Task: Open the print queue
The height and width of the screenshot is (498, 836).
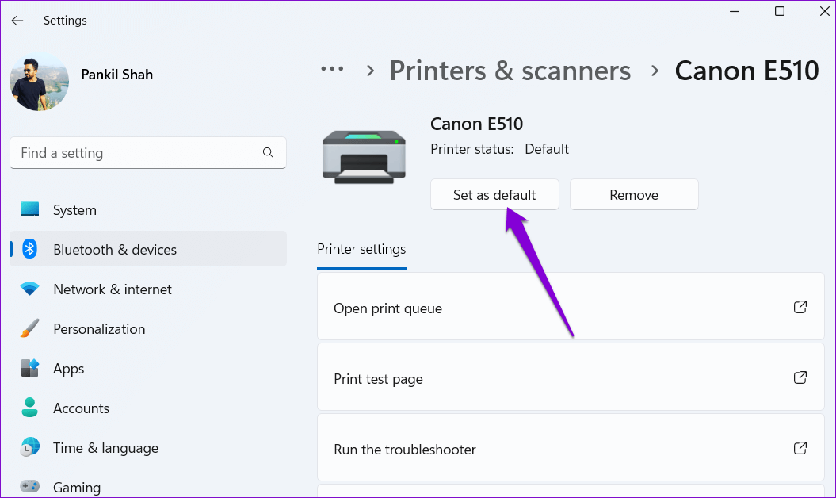Action: coord(571,307)
